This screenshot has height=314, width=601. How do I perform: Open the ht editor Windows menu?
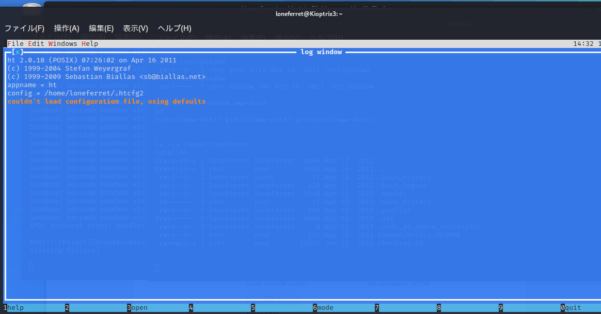coord(63,44)
